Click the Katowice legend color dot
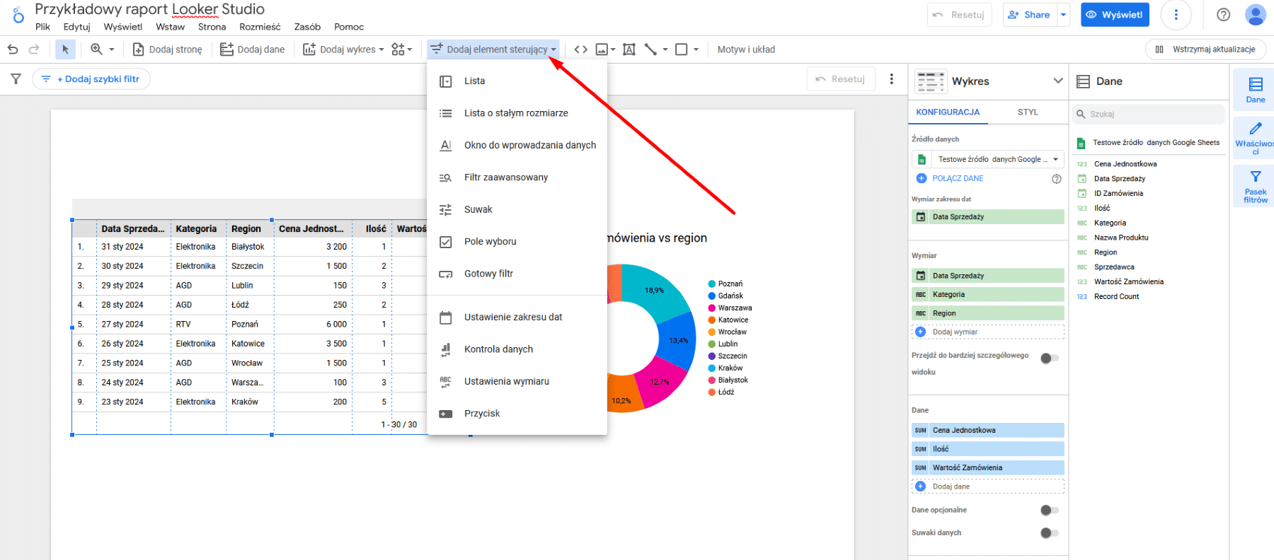1274x560 pixels. (x=712, y=320)
